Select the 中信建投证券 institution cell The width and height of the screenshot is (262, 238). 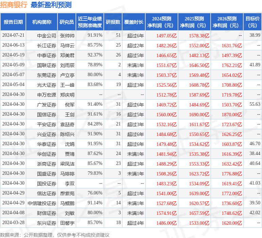click(42, 203)
